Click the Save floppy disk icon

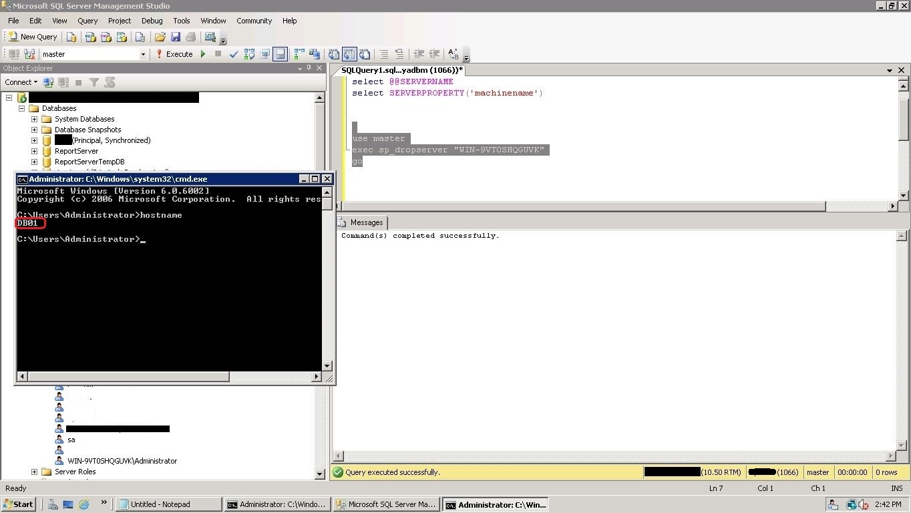176,37
